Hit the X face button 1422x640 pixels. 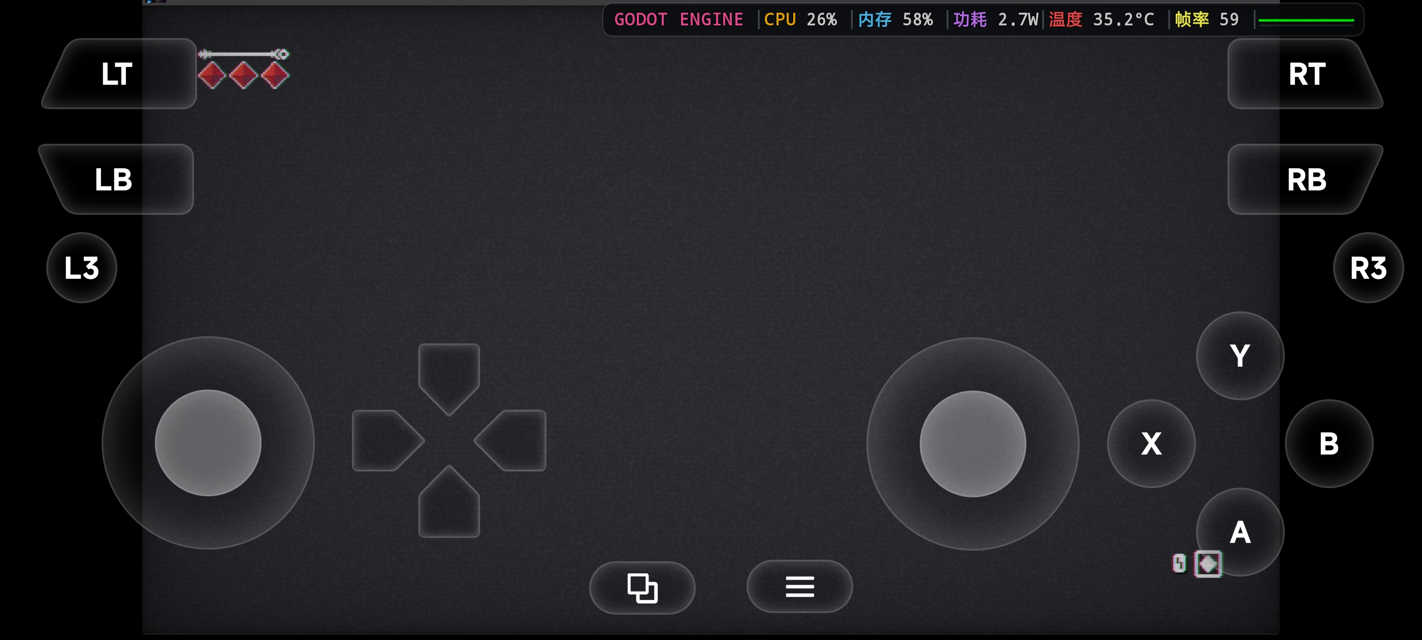(1151, 443)
